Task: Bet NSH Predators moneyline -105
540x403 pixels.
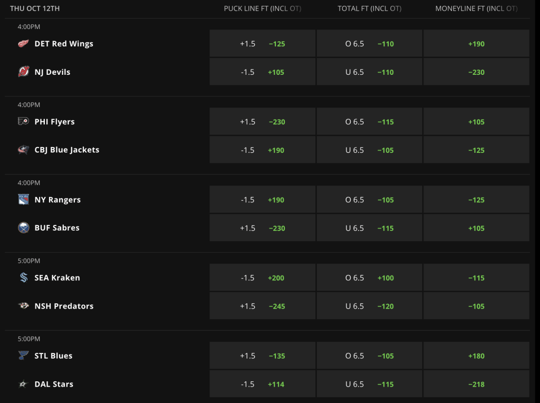Action: click(x=476, y=306)
